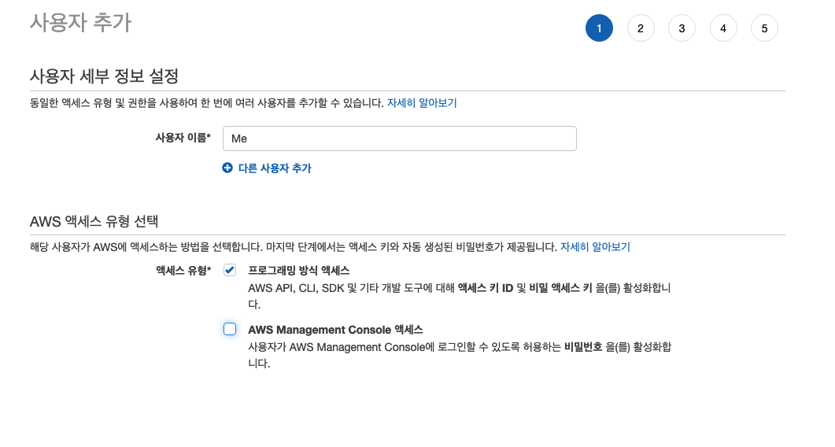Click the 다른 사용자 추가 link
835x447 pixels.
click(274, 168)
